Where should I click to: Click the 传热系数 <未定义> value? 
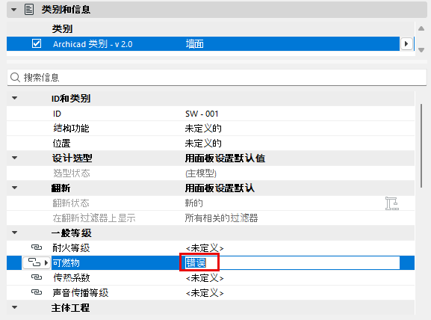pos(205,278)
